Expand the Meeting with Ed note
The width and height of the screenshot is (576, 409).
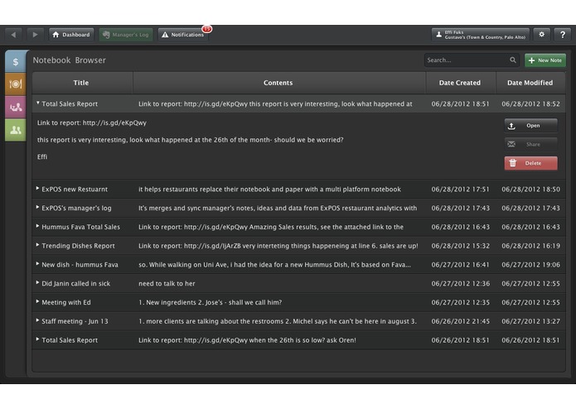37,301
